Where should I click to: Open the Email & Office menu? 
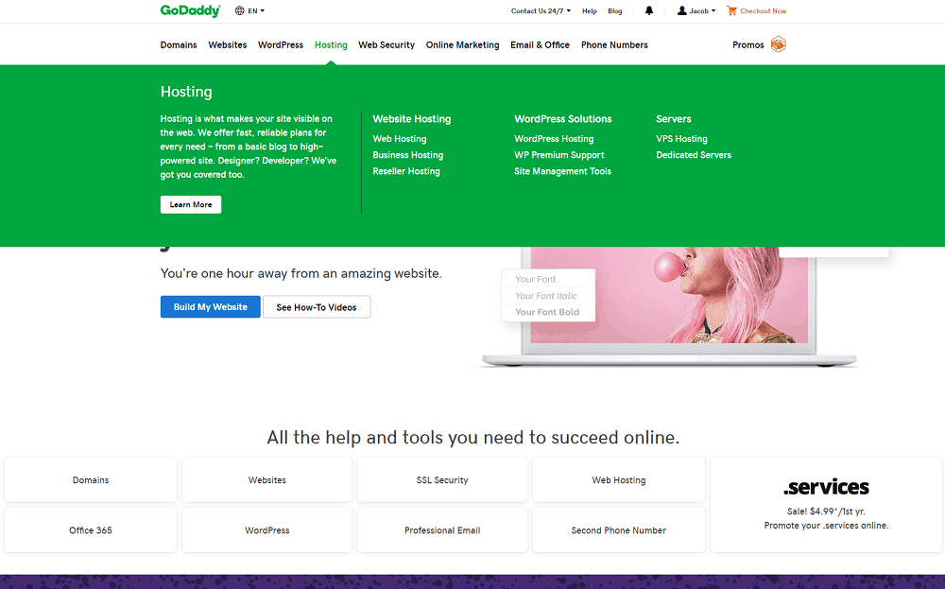[540, 45]
